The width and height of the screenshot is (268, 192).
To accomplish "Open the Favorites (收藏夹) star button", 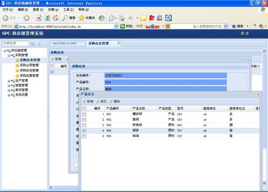I will click(87, 18).
